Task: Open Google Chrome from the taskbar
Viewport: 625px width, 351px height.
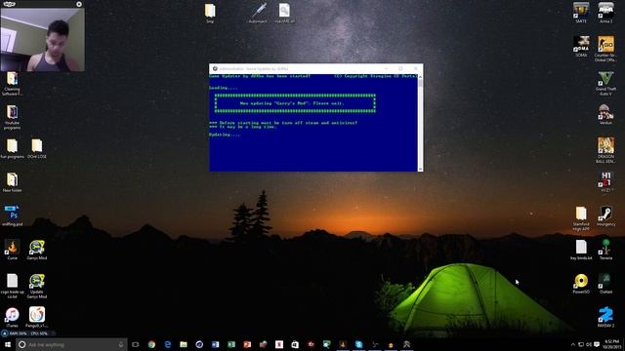Action: [x=151, y=344]
